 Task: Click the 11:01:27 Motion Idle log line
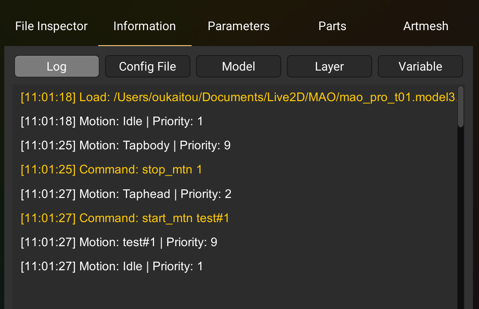coord(112,266)
